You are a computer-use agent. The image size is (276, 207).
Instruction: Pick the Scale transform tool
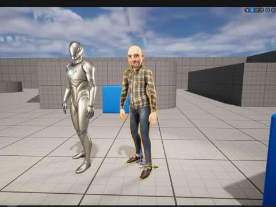pos(262,10)
